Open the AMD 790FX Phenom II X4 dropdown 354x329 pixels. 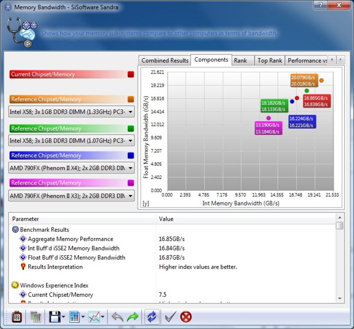[71, 168]
